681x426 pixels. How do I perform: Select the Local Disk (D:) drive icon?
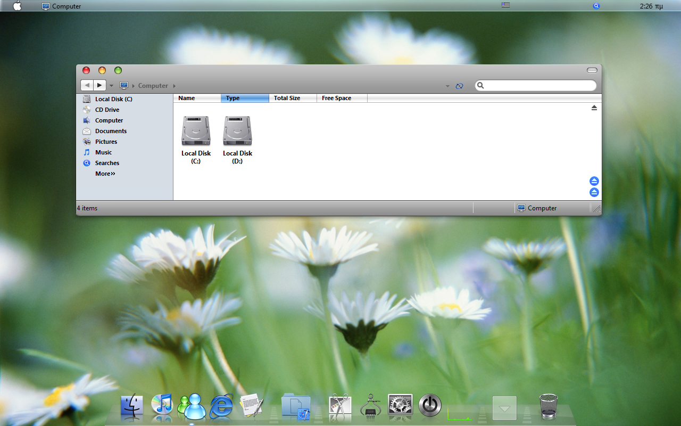[237, 140]
